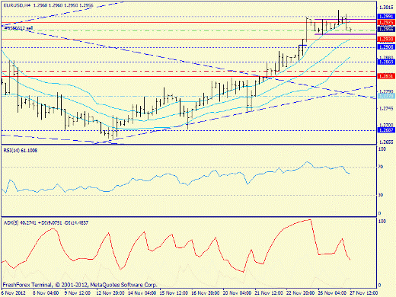396x297 pixels.
Task: Click the 20 Nov 04:00 time label
Action: pyautogui.click(x=237, y=293)
